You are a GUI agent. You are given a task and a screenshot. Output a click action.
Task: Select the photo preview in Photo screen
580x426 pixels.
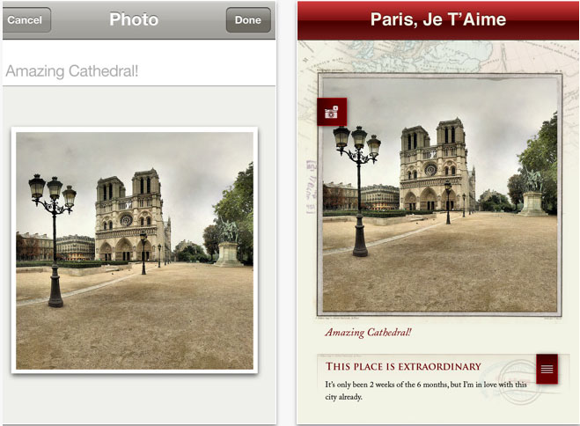(x=135, y=250)
